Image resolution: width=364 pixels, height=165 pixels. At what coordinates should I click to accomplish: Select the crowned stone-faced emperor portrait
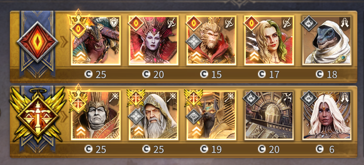tap(96, 115)
